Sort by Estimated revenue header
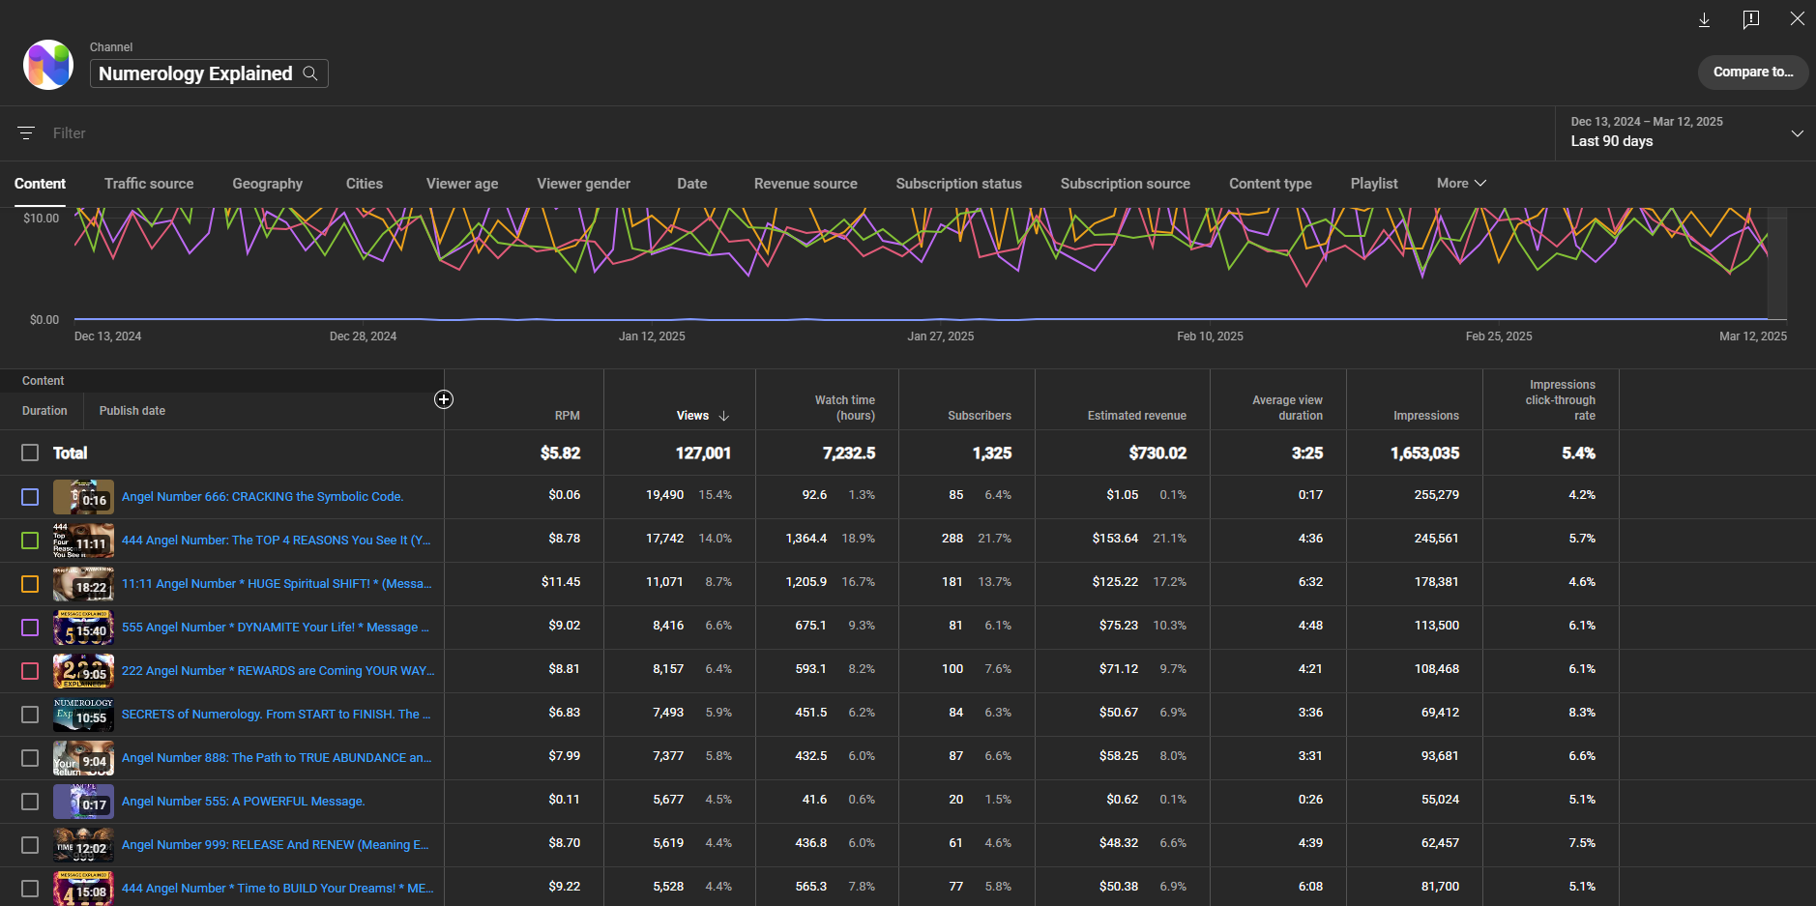The image size is (1816, 906). click(1137, 416)
